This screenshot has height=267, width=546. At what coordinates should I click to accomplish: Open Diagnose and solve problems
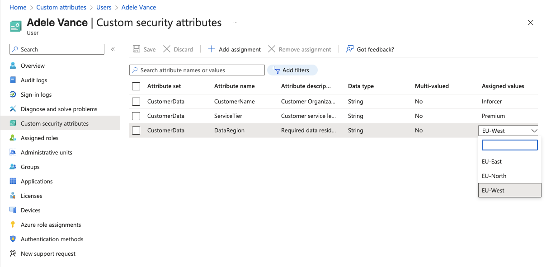coord(59,109)
